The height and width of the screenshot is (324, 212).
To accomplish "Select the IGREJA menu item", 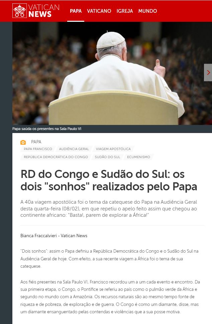I will [x=125, y=11].
